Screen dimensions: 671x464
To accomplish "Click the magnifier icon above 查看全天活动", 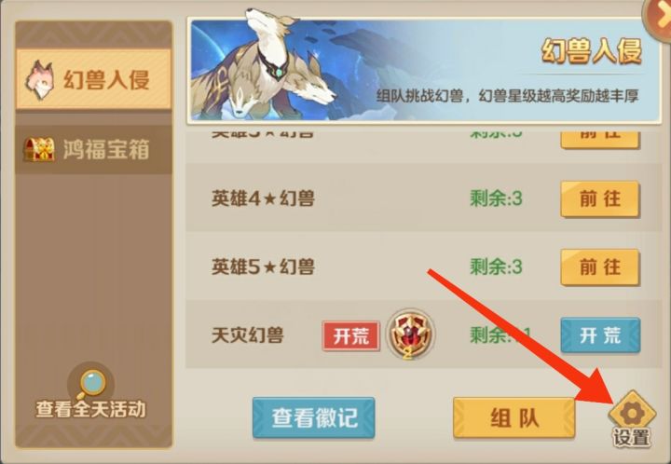I will [x=91, y=384].
